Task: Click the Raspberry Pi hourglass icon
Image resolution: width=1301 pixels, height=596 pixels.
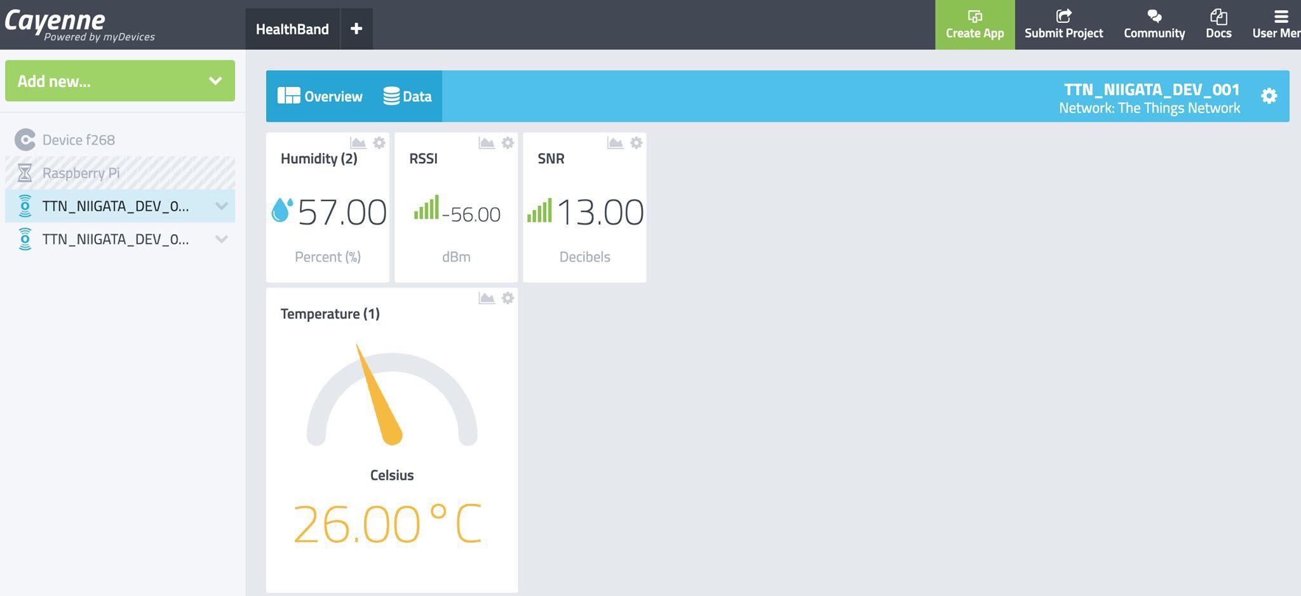Action: pyautogui.click(x=25, y=173)
